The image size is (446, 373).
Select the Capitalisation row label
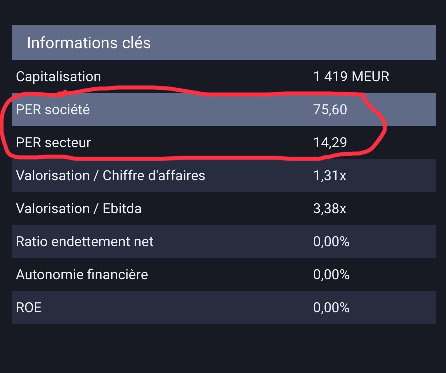[58, 77]
